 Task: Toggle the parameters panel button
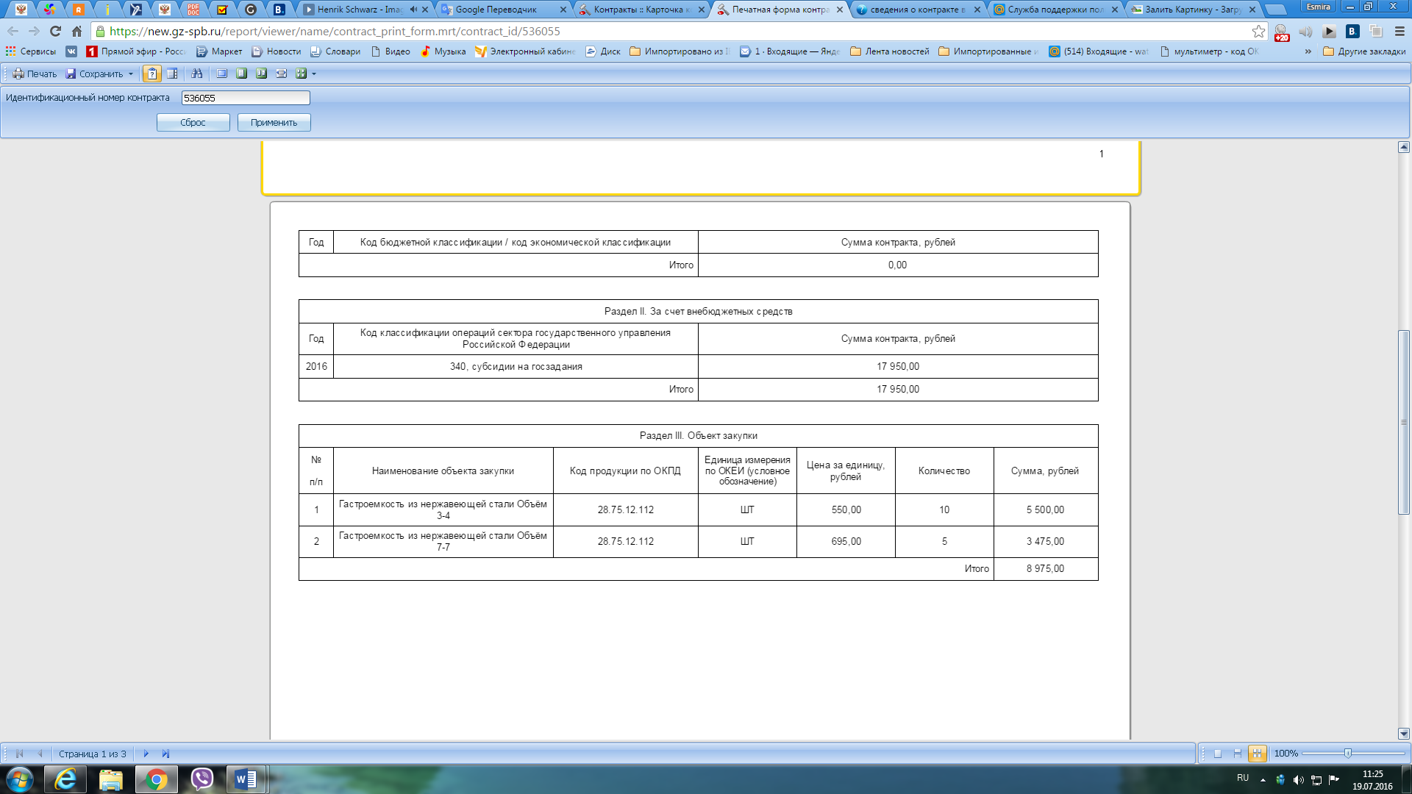point(152,74)
